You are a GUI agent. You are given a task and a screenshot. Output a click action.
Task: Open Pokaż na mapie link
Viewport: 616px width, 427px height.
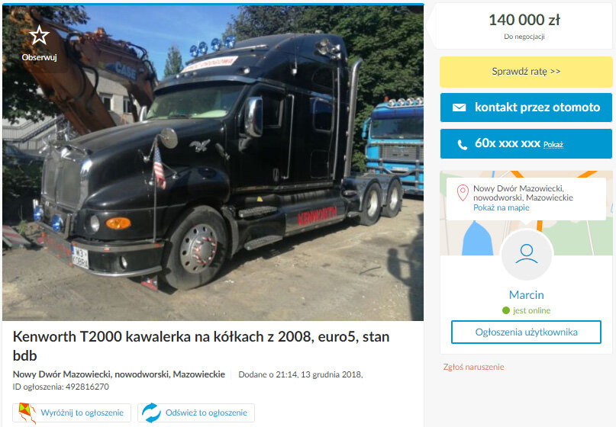pyautogui.click(x=502, y=207)
